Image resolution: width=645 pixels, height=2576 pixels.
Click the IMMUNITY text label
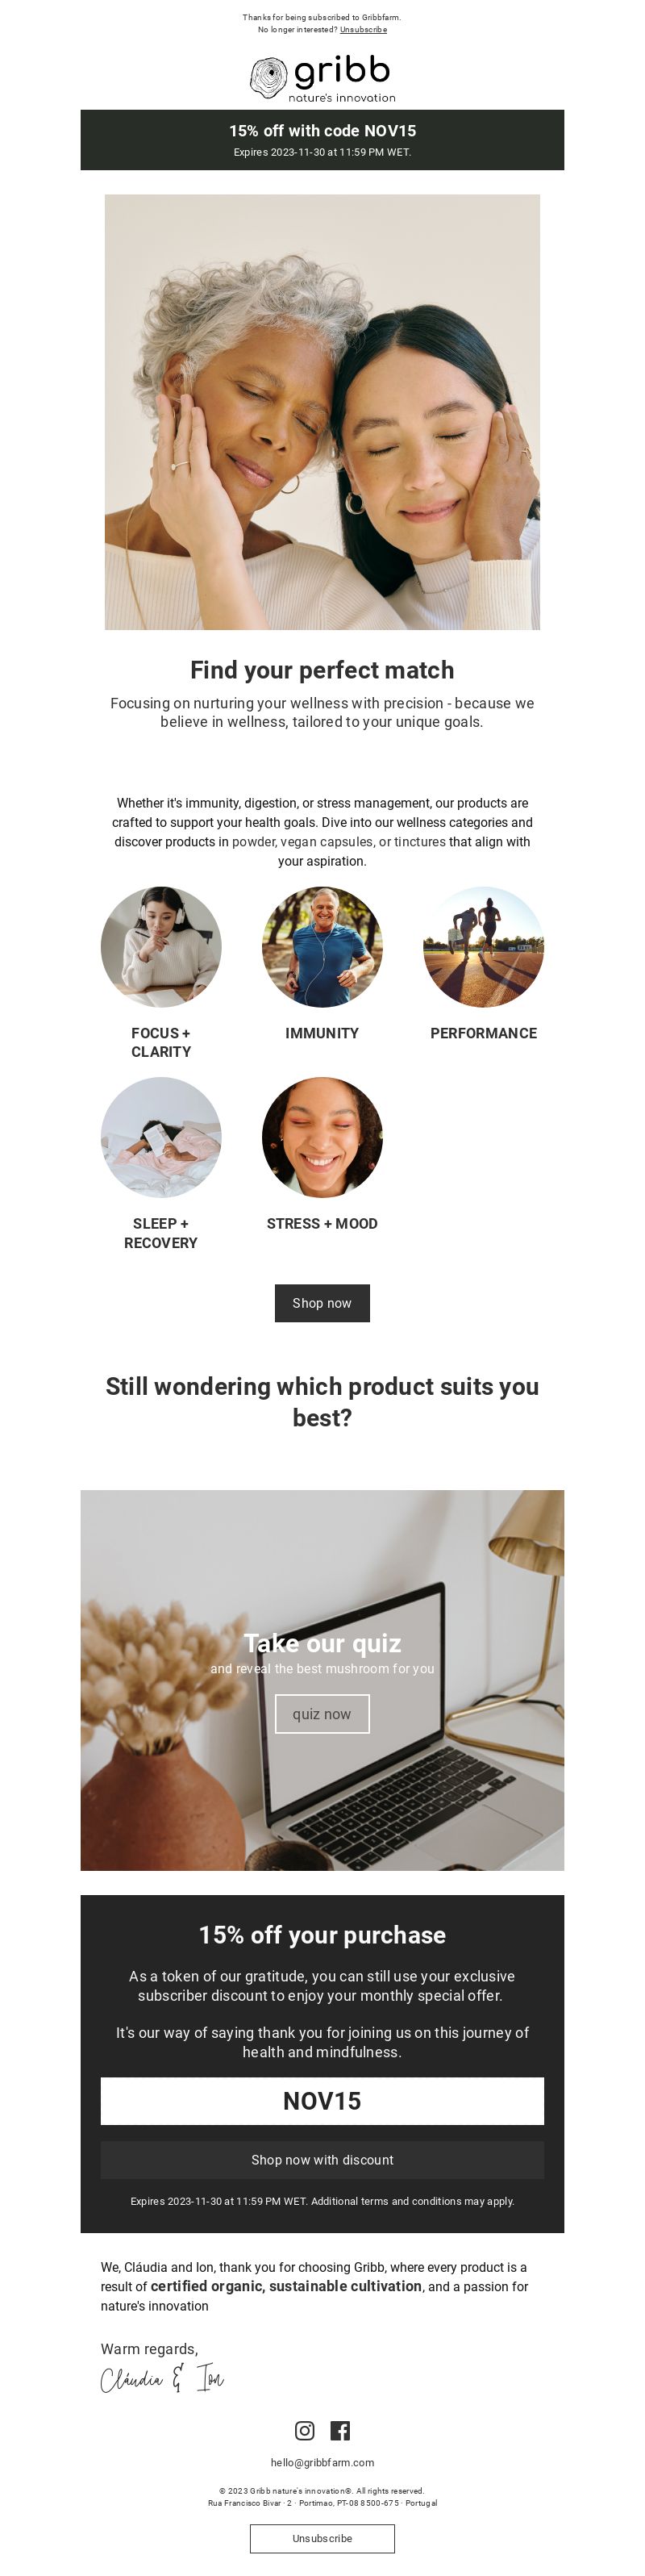[322, 1033]
